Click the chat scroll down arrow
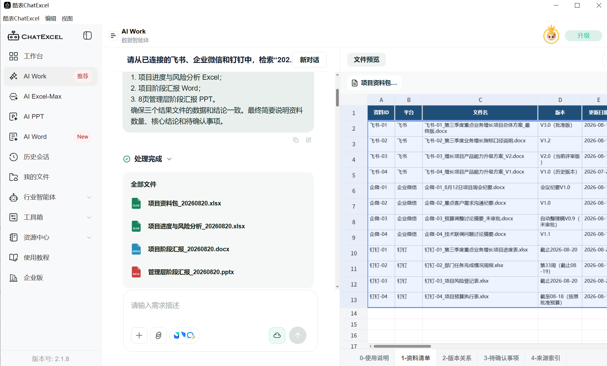 (337, 287)
